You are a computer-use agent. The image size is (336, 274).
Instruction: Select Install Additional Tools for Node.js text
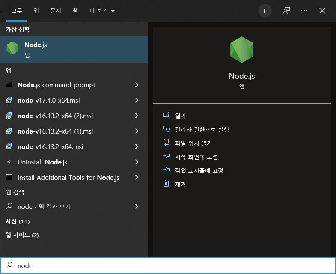(x=68, y=178)
